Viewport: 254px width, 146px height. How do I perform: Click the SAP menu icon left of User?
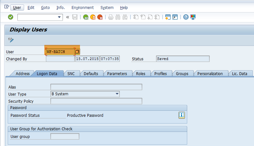pos(7,7)
